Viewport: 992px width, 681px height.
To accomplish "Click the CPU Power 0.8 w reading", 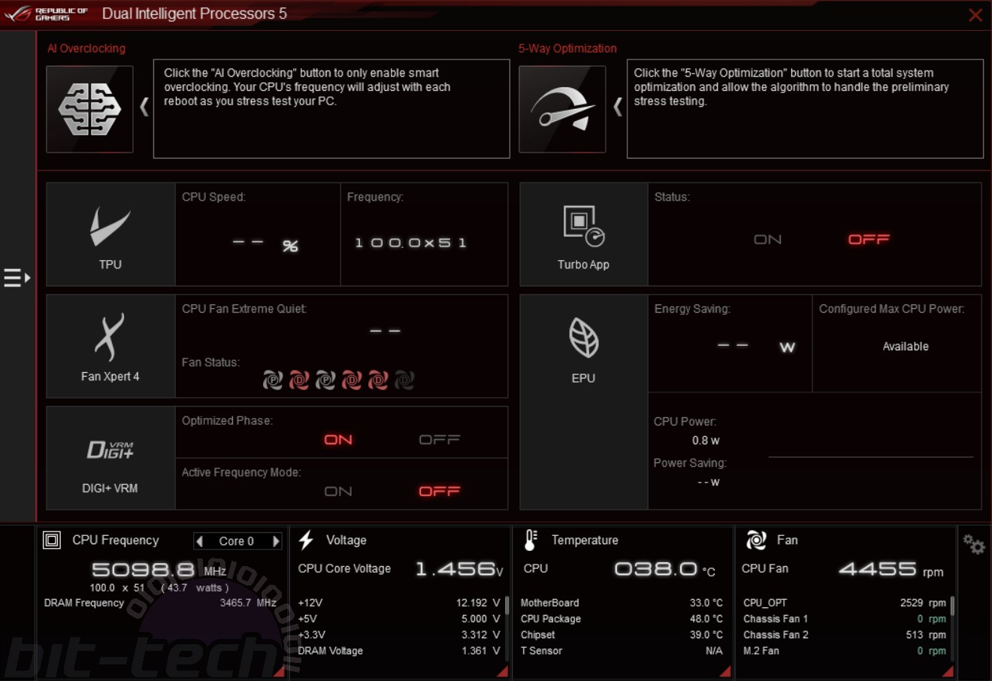I will pos(706,440).
